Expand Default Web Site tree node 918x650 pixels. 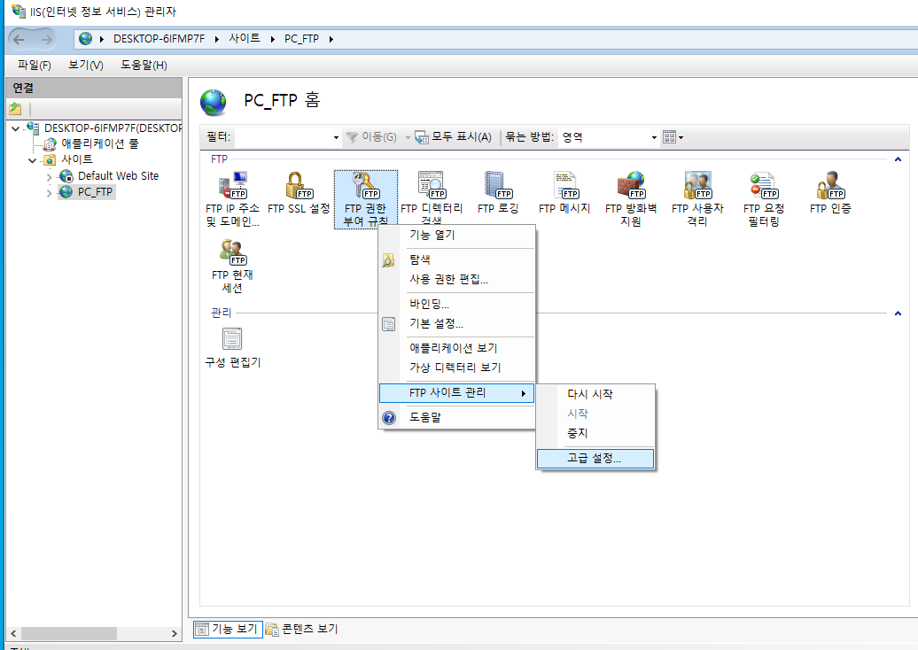[50, 176]
